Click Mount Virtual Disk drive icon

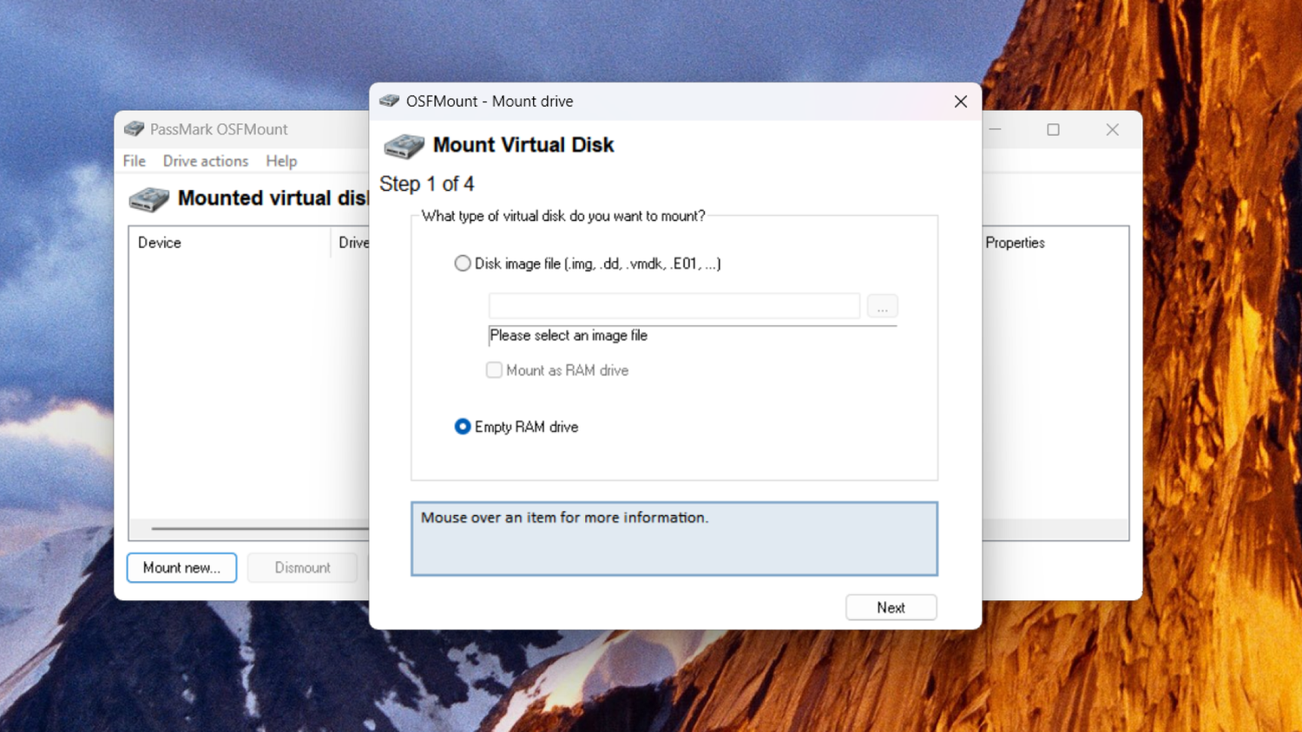[404, 146]
